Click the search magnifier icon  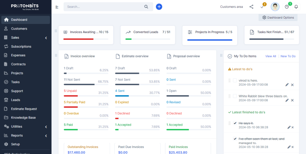[x=146, y=7]
